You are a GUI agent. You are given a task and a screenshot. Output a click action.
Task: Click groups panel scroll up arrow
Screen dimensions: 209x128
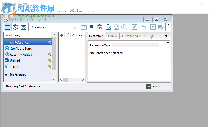54,35
